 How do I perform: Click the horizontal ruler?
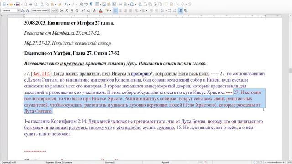[x=144, y=16]
